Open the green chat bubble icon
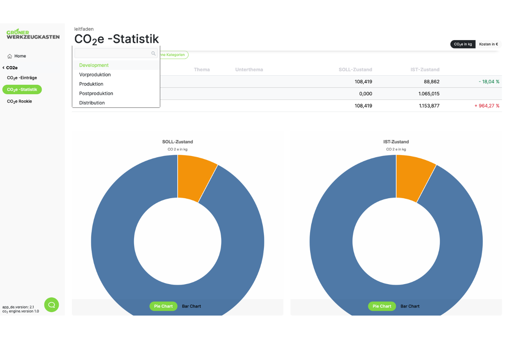 [x=52, y=305]
